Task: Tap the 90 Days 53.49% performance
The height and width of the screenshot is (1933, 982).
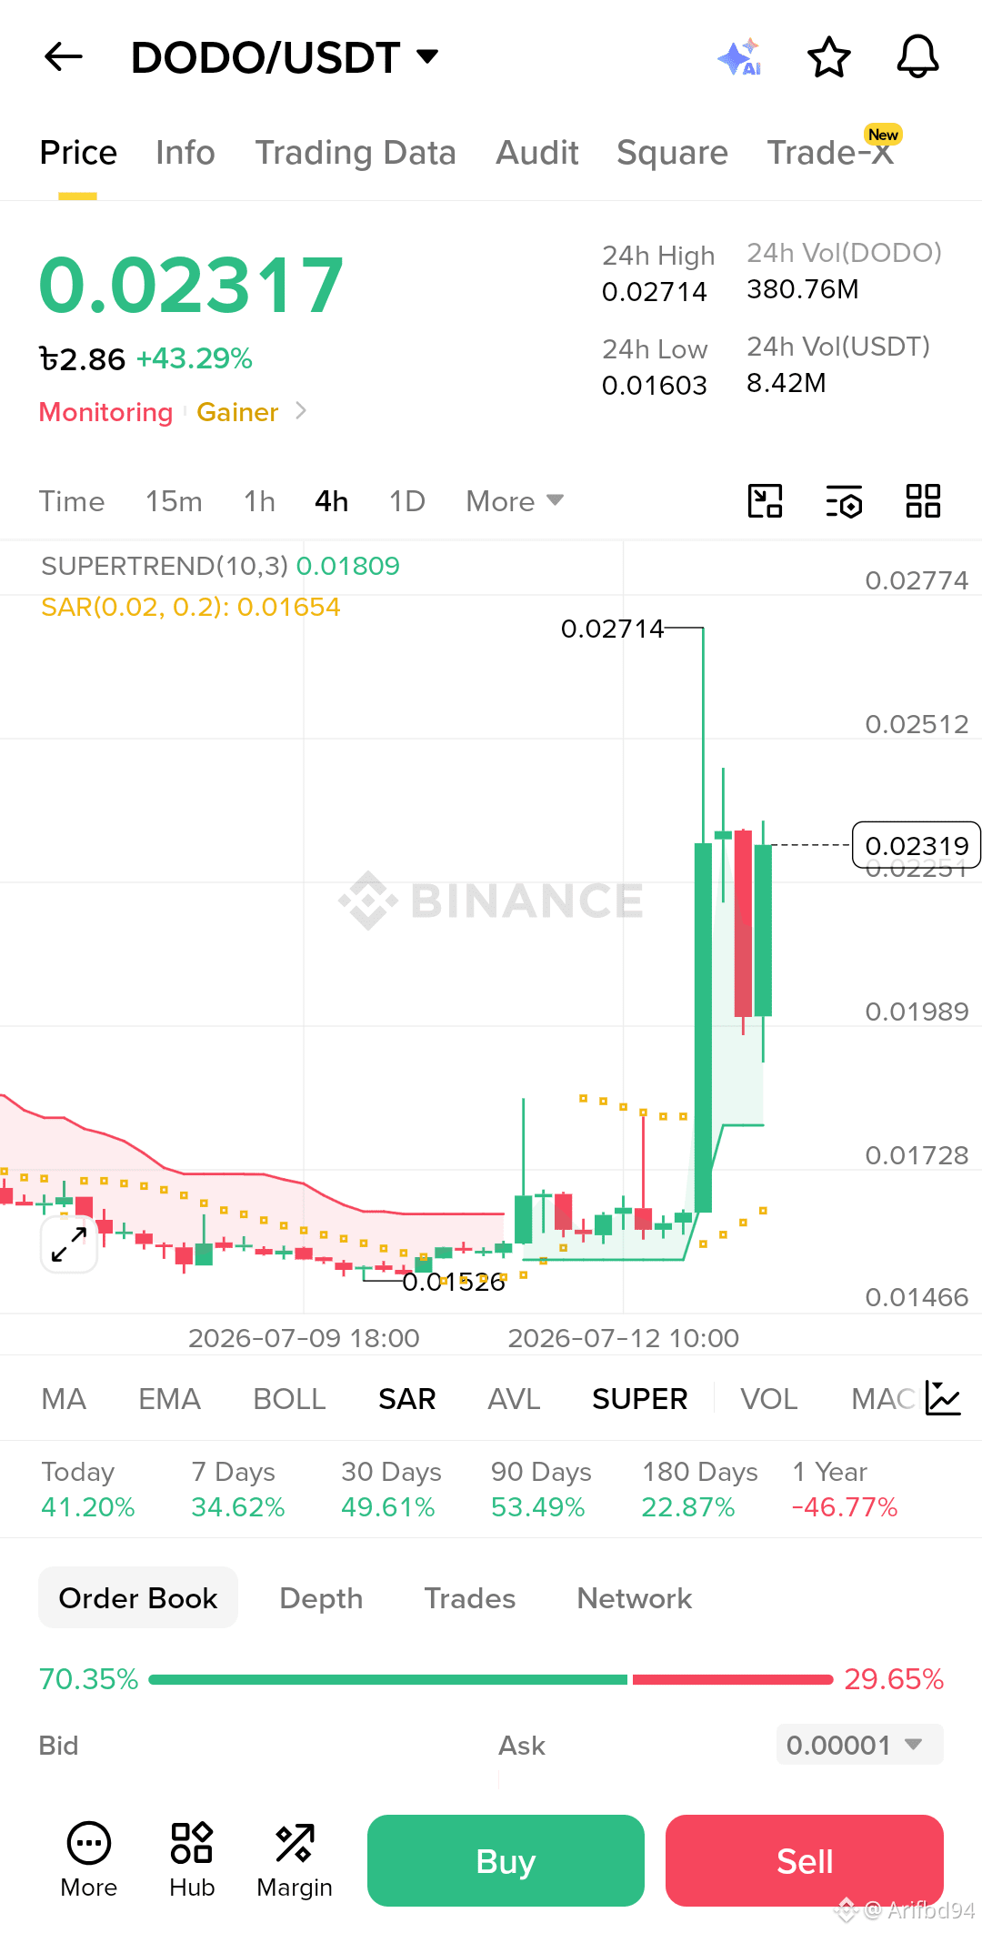Action: pyautogui.click(x=541, y=1489)
